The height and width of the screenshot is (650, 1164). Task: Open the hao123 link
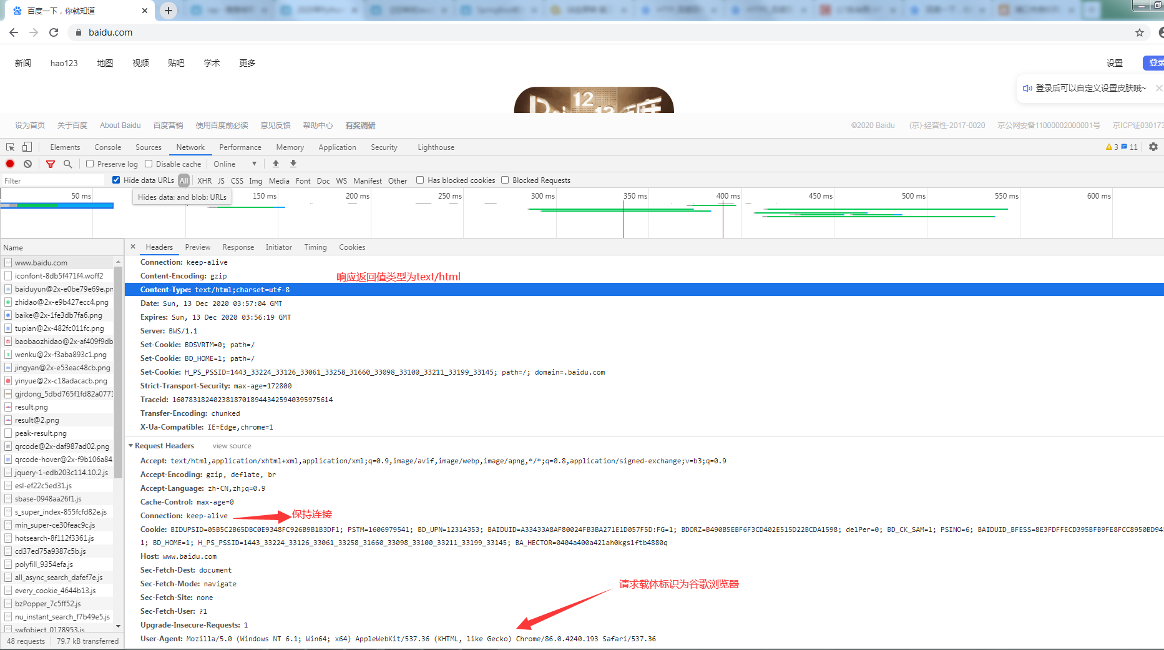click(64, 63)
